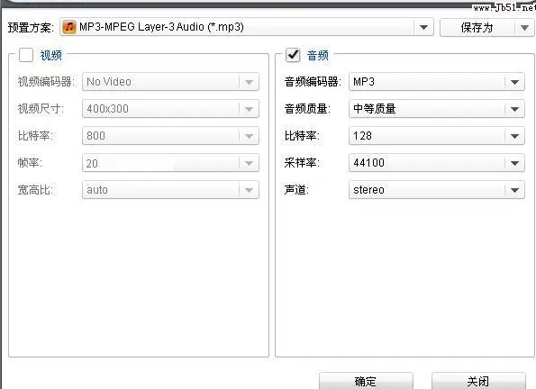Open the 预置方案 preset dropdown arrow

tap(423, 27)
